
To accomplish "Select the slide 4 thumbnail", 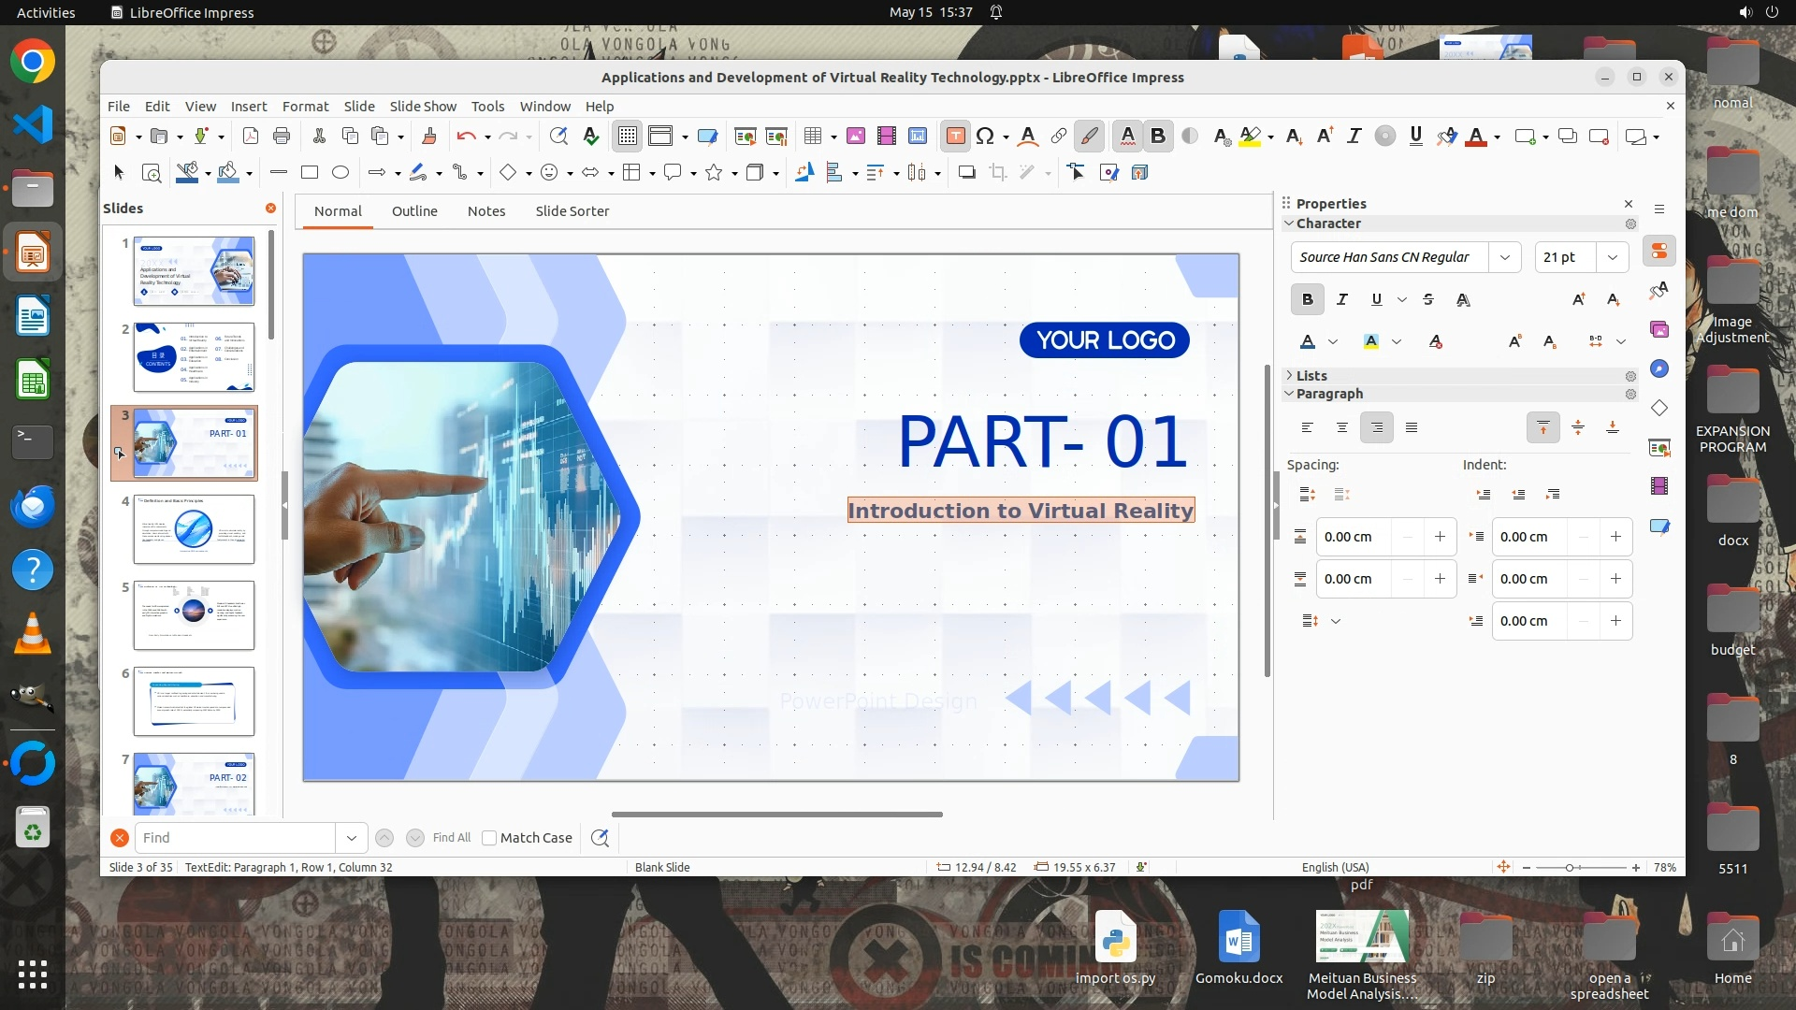I will [x=194, y=529].
